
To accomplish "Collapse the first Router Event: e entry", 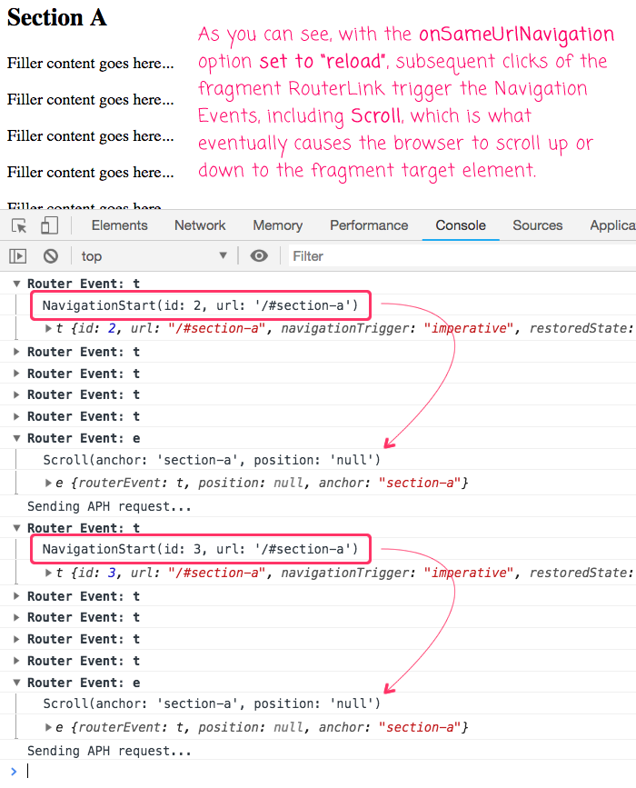I will (x=16, y=438).
